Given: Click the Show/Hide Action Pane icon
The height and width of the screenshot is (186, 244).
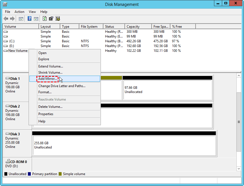Looking at the screenshot, I should [36, 19].
